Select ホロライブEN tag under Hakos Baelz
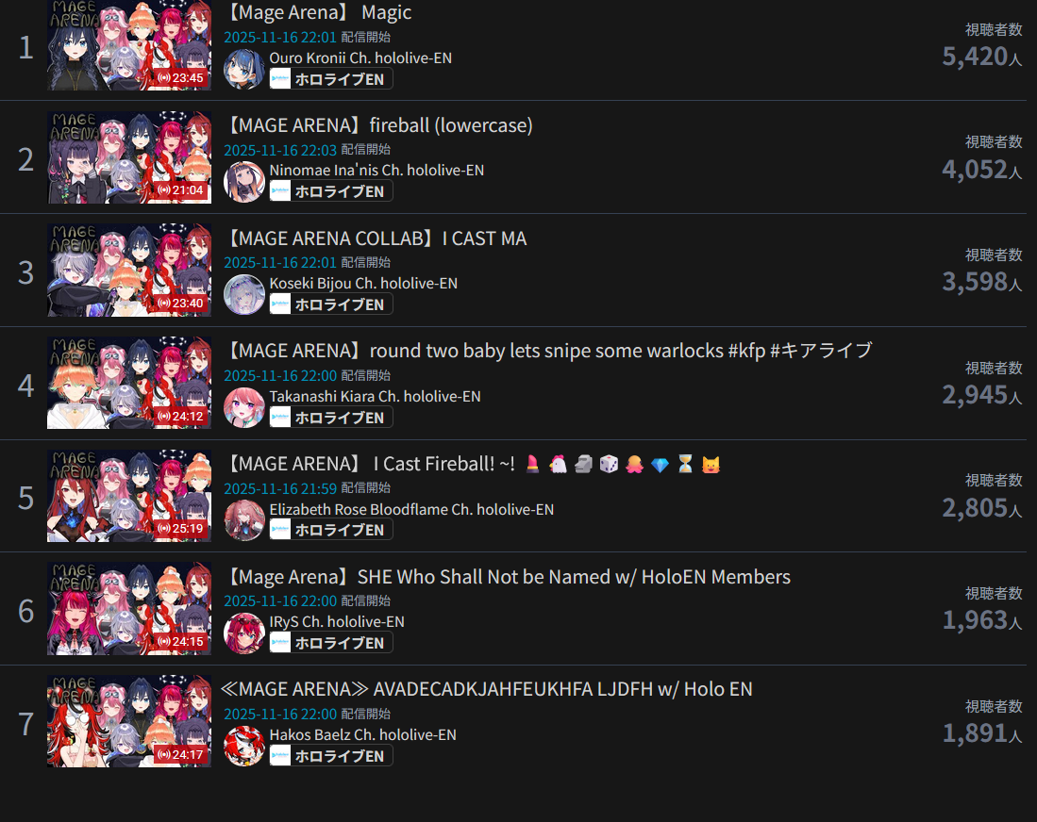Image resolution: width=1037 pixels, height=822 pixels. pos(331,756)
